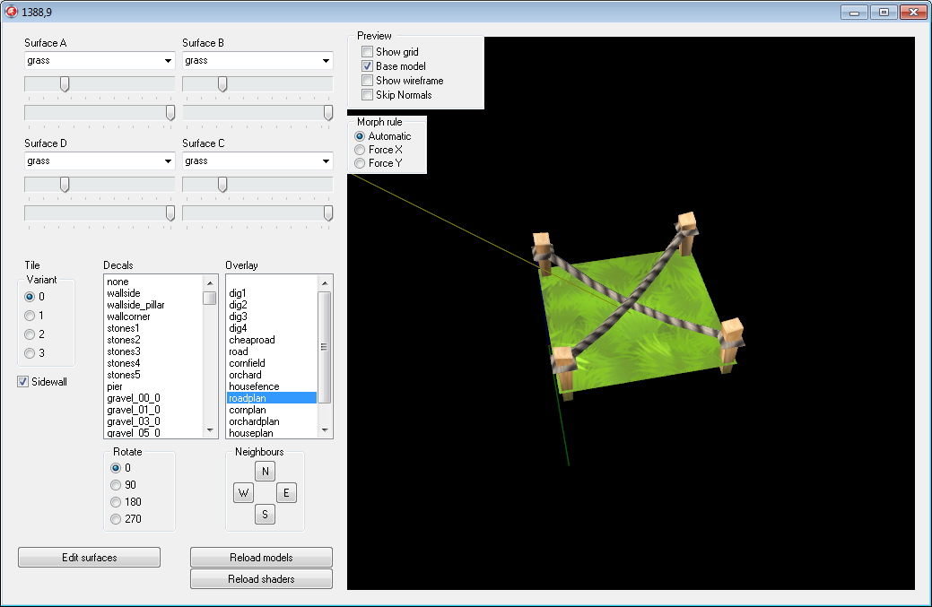932x607 pixels.
Task: Select 'orchard' overlay
Action: pos(272,375)
